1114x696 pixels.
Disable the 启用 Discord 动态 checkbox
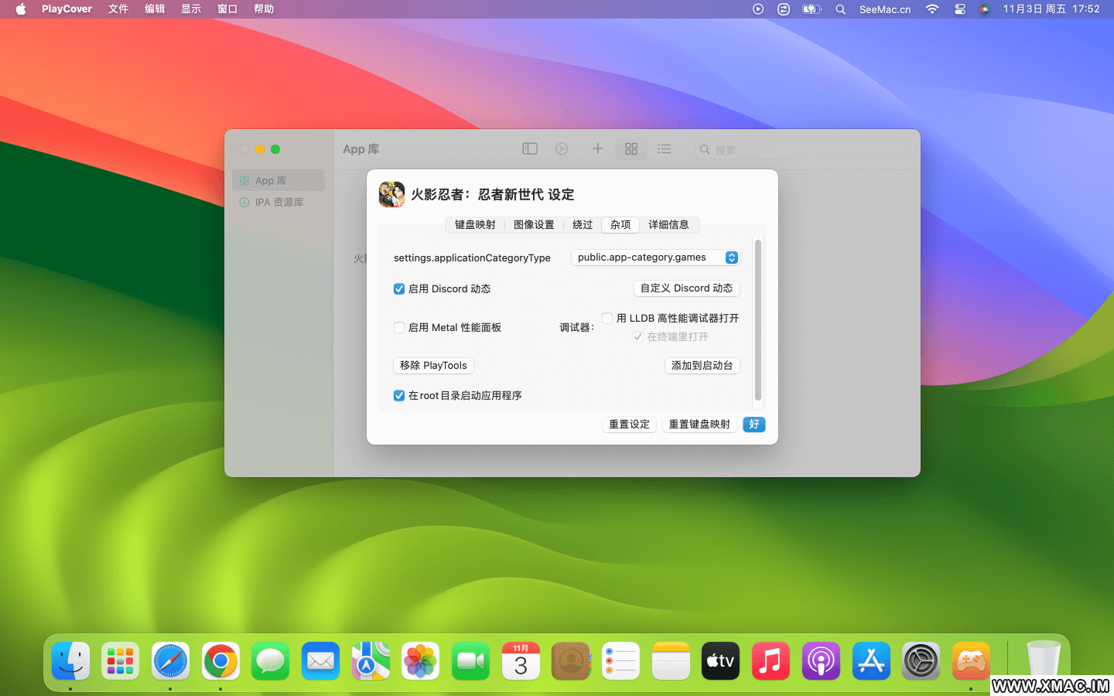point(399,288)
